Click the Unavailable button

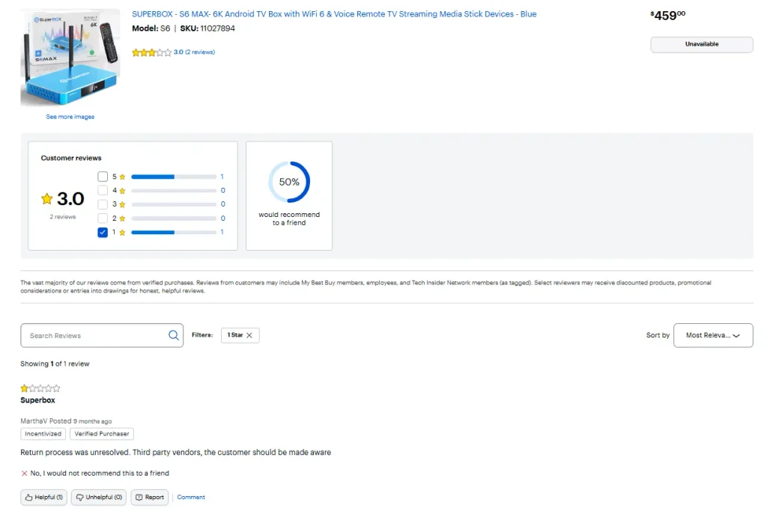coord(701,44)
